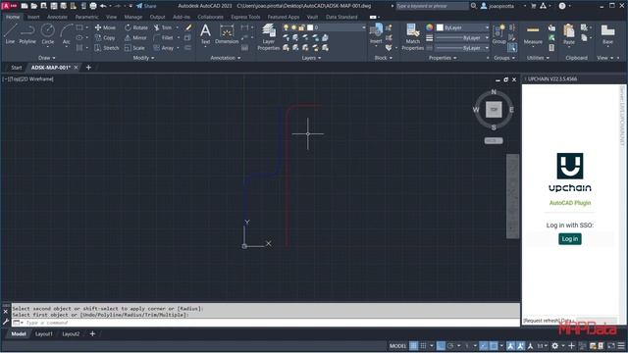Toggle group selection on/off icon
Viewport: 628px width, 353px height.
pos(512,48)
